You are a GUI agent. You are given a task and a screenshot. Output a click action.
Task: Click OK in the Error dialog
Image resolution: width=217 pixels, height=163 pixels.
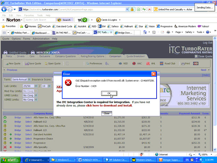point(109,93)
